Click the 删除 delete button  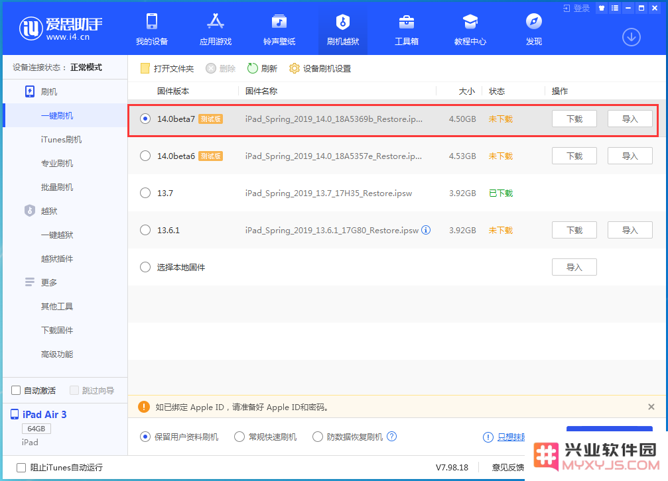[x=221, y=68]
